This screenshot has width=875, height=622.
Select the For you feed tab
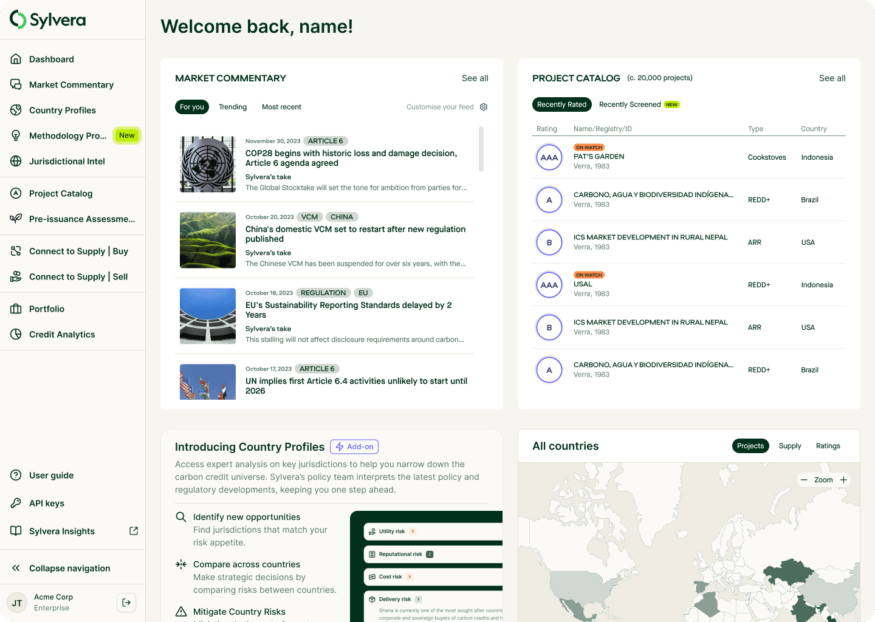[x=192, y=107]
